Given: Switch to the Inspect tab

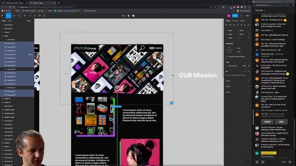Looking at the screenshot, I should click(x=242, y=21).
